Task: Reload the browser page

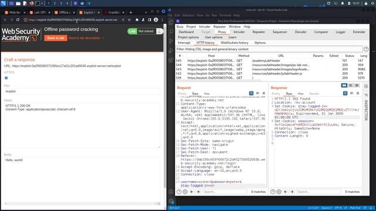Action: tap(18, 20)
